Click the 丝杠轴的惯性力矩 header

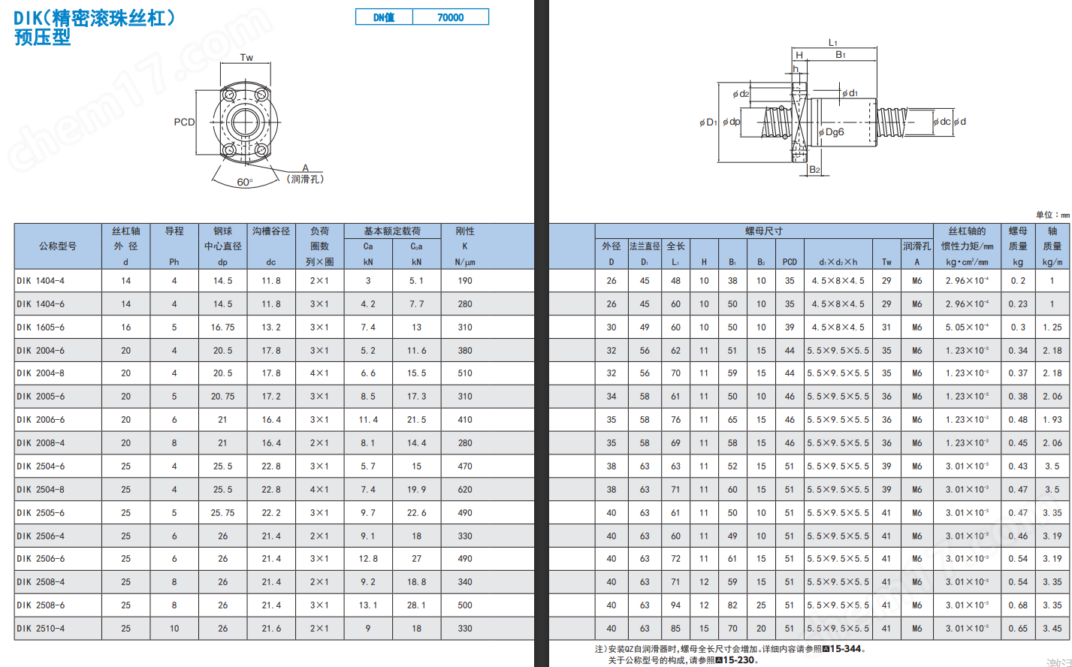point(968,246)
